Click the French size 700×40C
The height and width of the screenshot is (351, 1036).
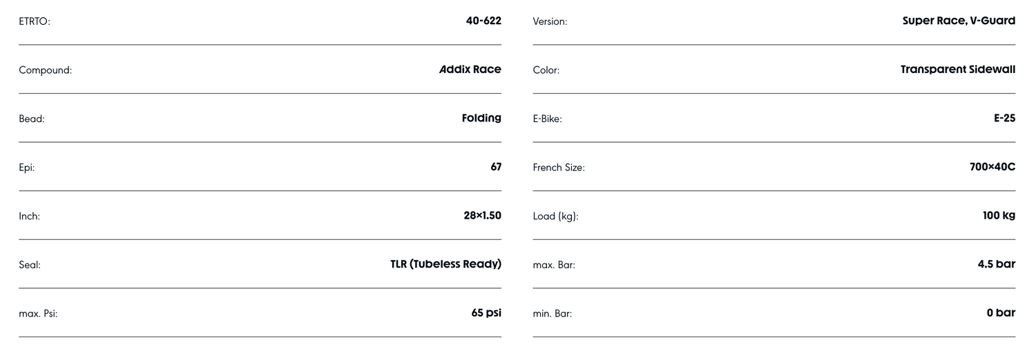pyautogui.click(x=992, y=167)
